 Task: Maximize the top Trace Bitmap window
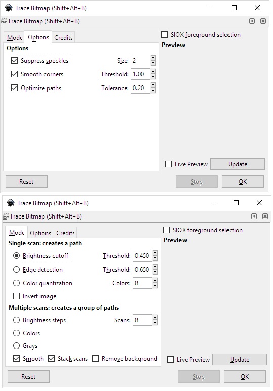(234, 8)
